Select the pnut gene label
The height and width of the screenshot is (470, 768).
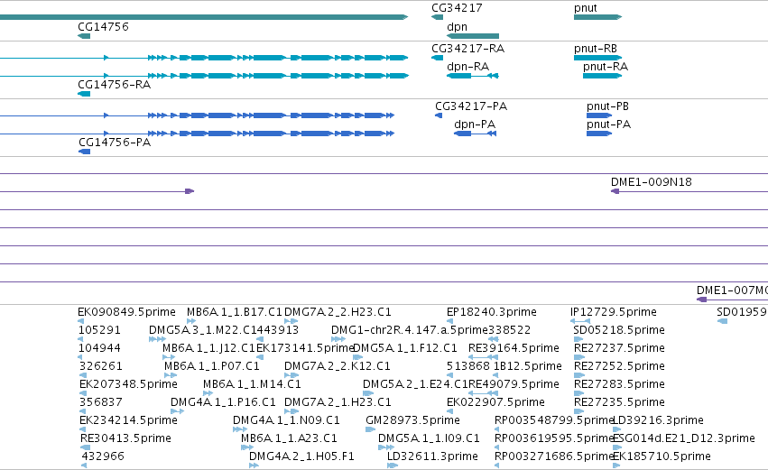point(586,8)
